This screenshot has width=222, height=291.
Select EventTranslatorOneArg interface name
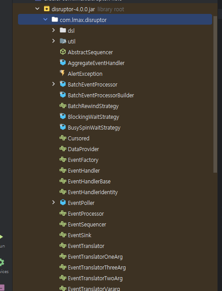click(x=95, y=257)
